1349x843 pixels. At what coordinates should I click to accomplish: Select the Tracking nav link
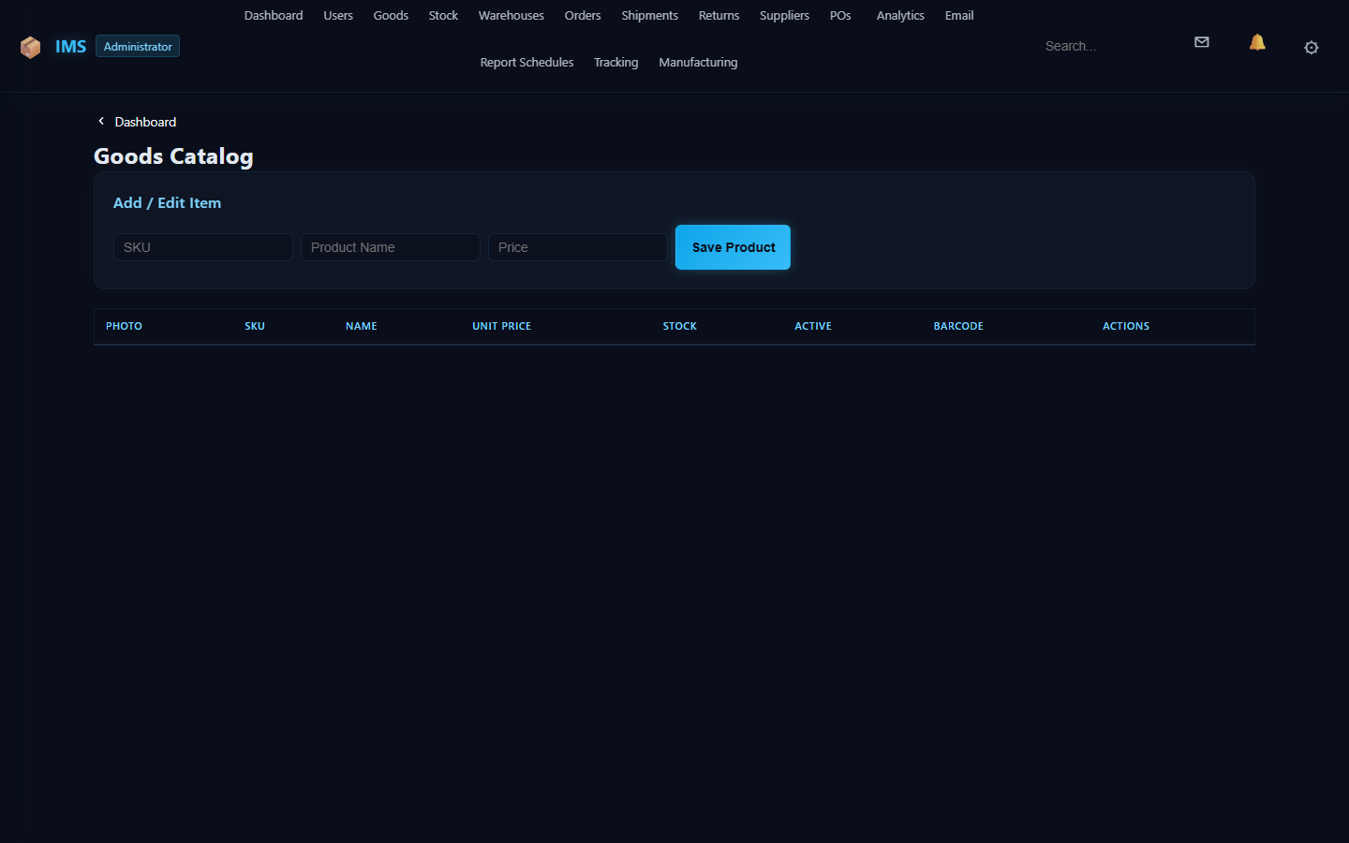click(x=615, y=63)
